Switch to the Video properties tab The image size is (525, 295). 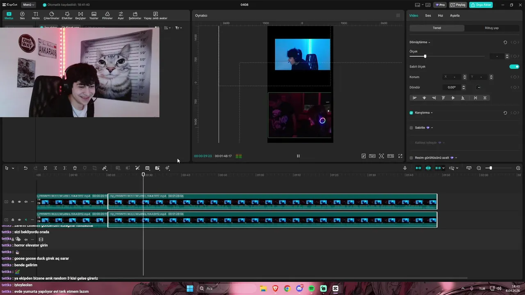point(413,16)
